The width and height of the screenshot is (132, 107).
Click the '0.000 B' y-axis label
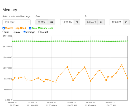[x=9, y=100]
